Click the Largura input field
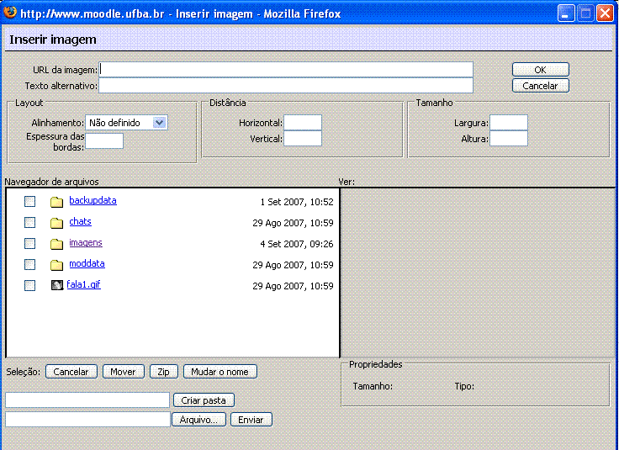Image resolution: width=619 pixels, height=450 pixels. click(508, 123)
